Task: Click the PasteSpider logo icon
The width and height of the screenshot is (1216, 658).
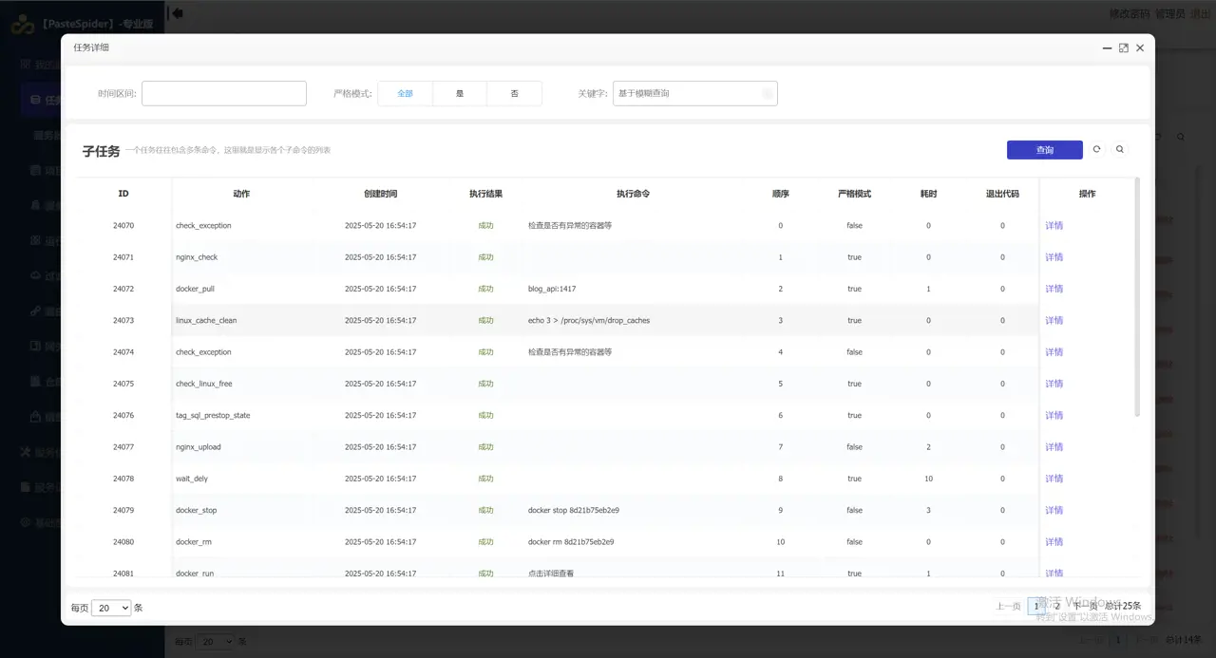Action: tap(23, 24)
